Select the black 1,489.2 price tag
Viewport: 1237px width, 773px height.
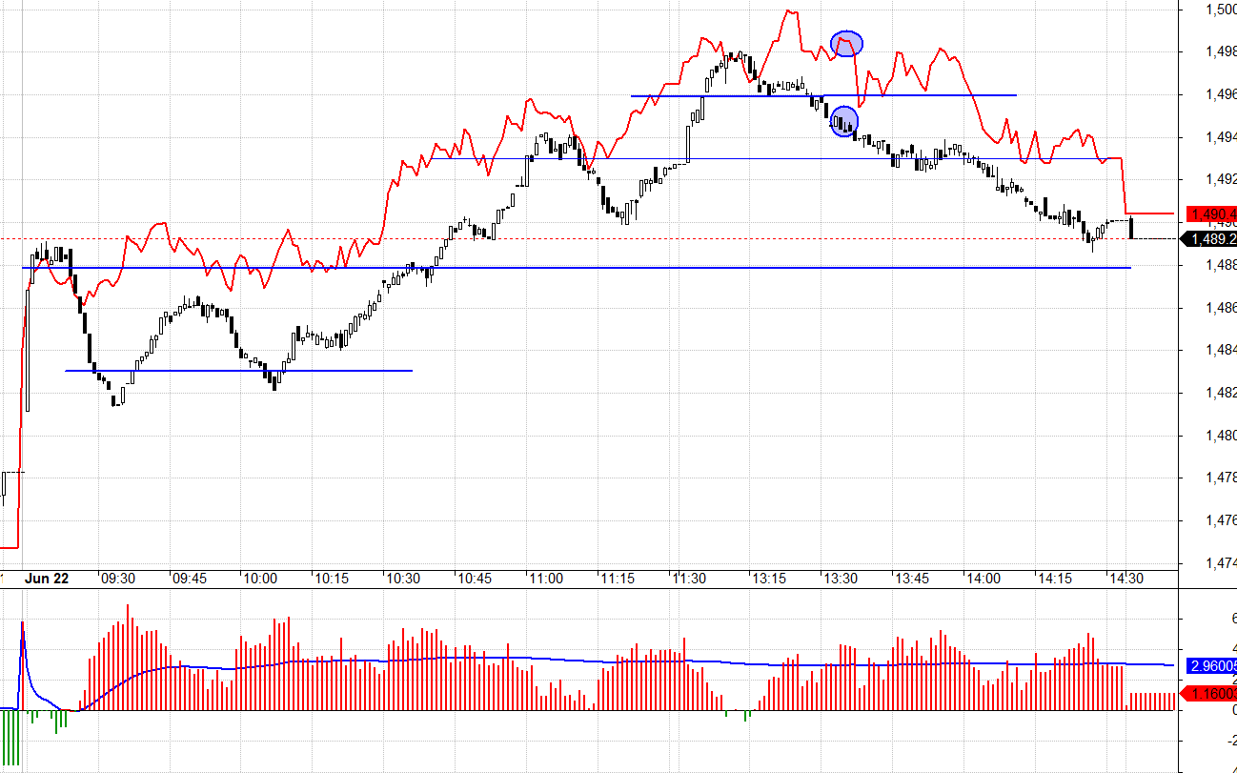click(x=1210, y=239)
